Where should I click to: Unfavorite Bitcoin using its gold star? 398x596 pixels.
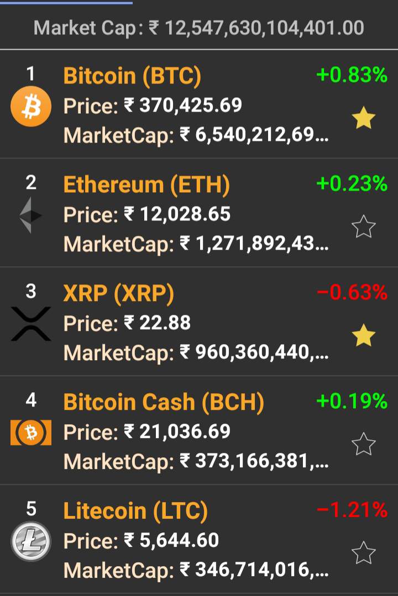point(364,118)
